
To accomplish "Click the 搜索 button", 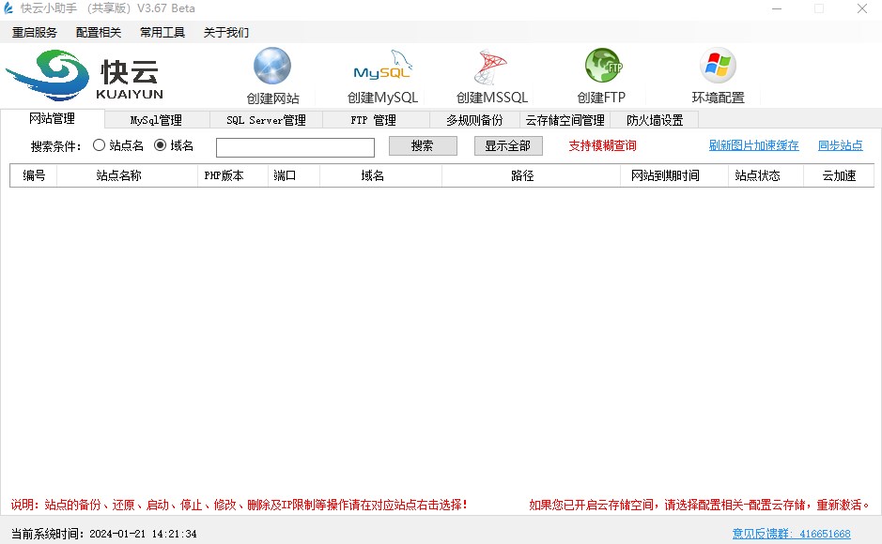I will coord(423,145).
